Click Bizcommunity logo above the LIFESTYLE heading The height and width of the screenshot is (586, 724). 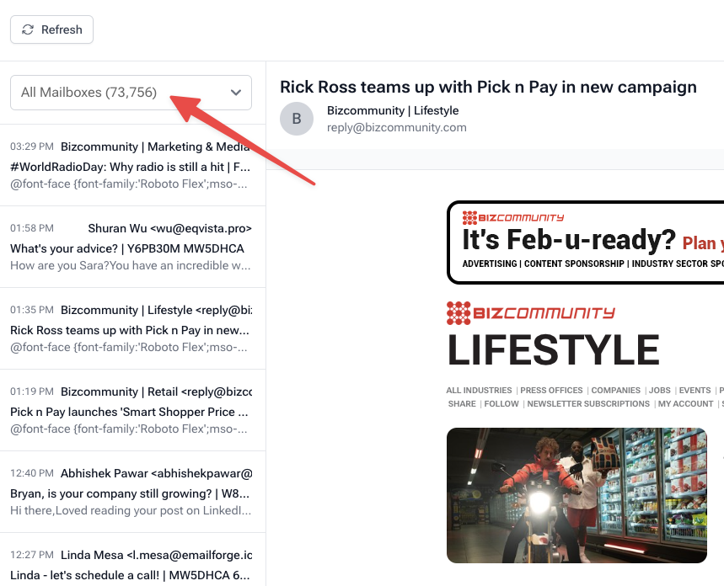(x=530, y=313)
